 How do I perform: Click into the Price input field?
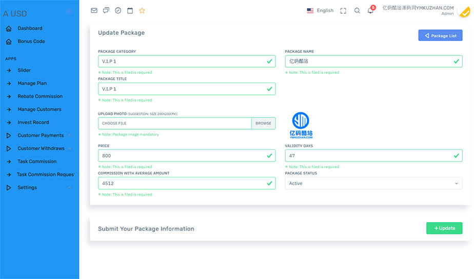click(182, 155)
